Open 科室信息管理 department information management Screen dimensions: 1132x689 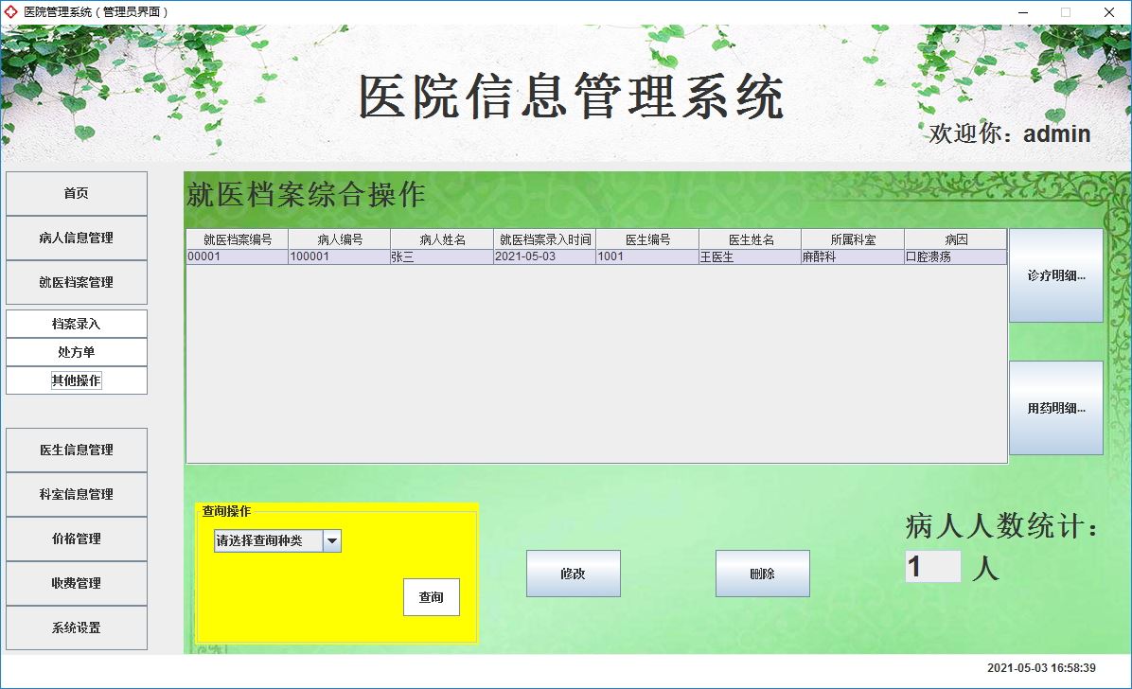coord(76,494)
